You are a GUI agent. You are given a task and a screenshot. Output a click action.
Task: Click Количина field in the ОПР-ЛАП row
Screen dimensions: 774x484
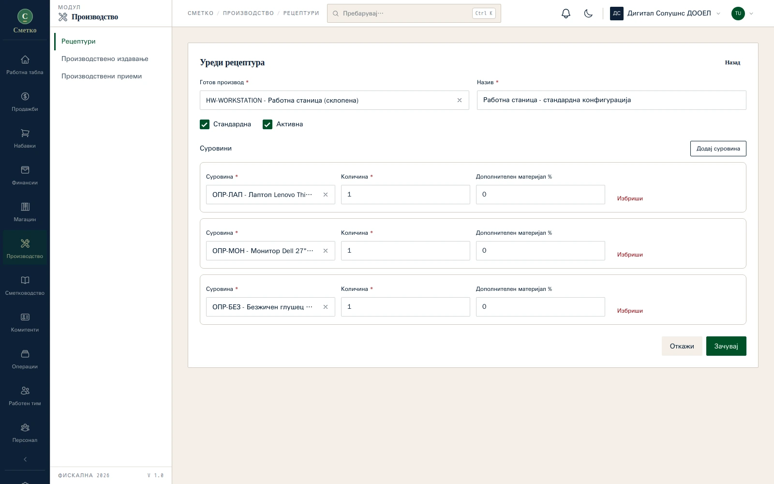(x=405, y=195)
